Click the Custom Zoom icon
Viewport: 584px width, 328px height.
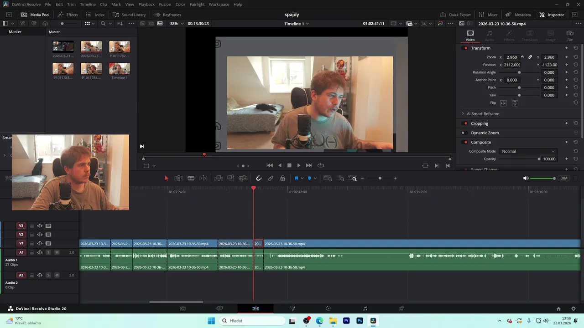352,178
